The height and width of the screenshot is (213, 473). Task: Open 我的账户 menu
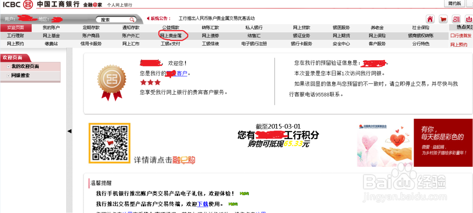click(x=51, y=28)
